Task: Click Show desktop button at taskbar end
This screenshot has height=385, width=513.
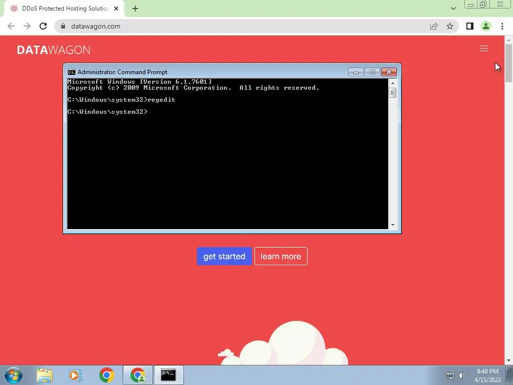Action: pyautogui.click(x=509, y=375)
